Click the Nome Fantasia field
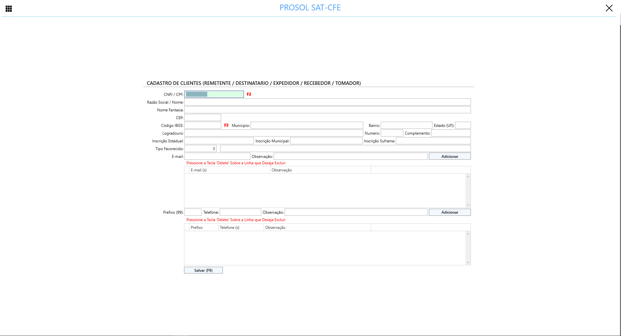The height and width of the screenshot is (336, 621). 327,110
